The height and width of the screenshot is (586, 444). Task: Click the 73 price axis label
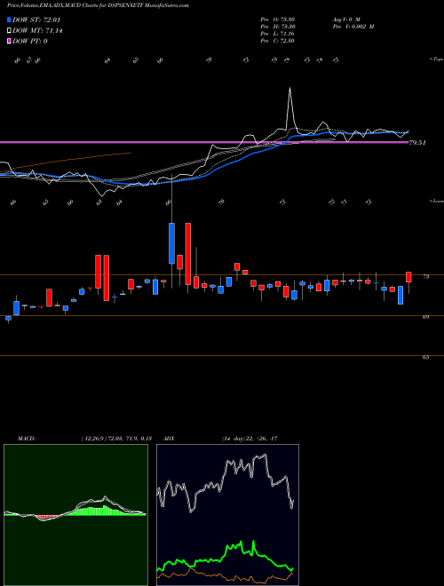click(425, 276)
